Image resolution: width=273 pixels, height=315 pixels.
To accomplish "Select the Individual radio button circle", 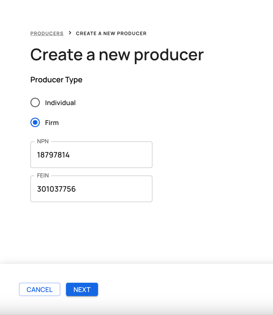I will click(35, 103).
